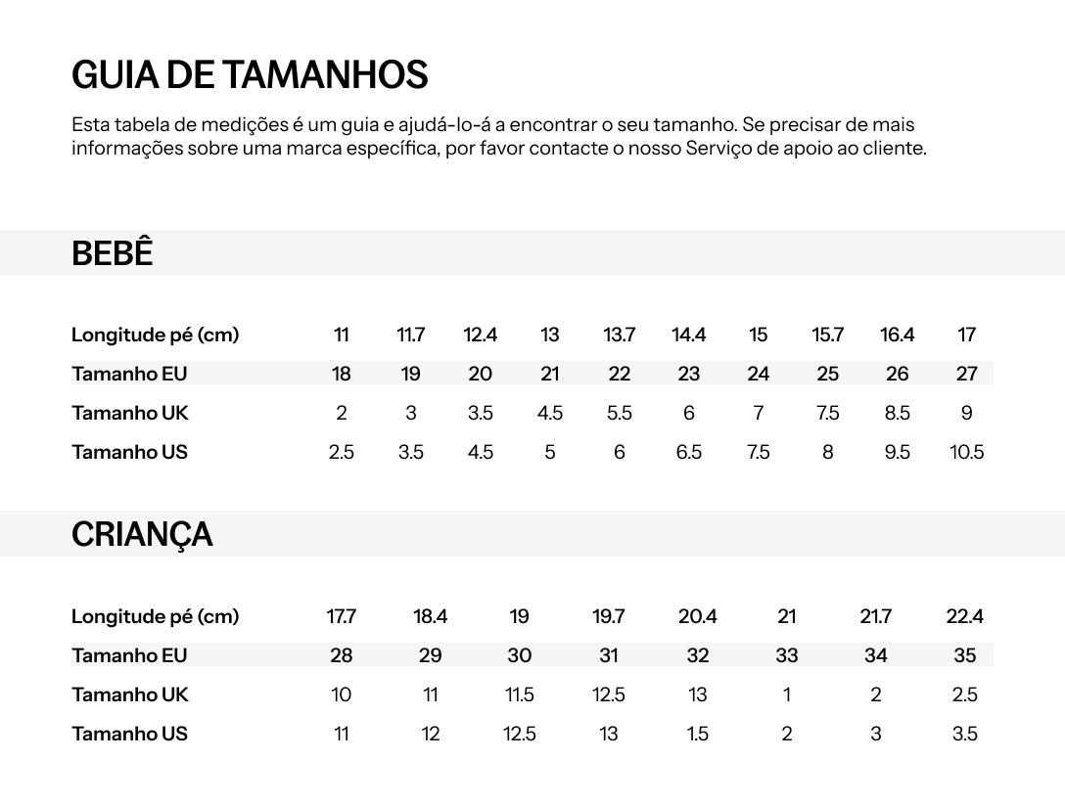This screenshot has height=805, width=1065.
Task: Select US size 10.5 cell
Action: pyautogui.click(x=966, y=452)
